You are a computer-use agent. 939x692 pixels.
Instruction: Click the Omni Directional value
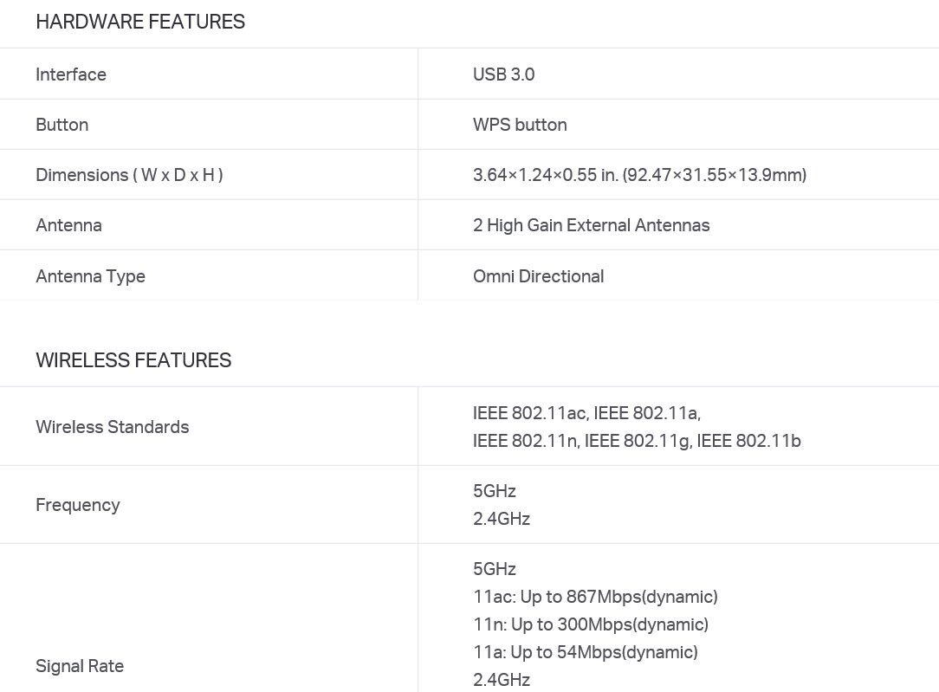(x=539, y=276)
